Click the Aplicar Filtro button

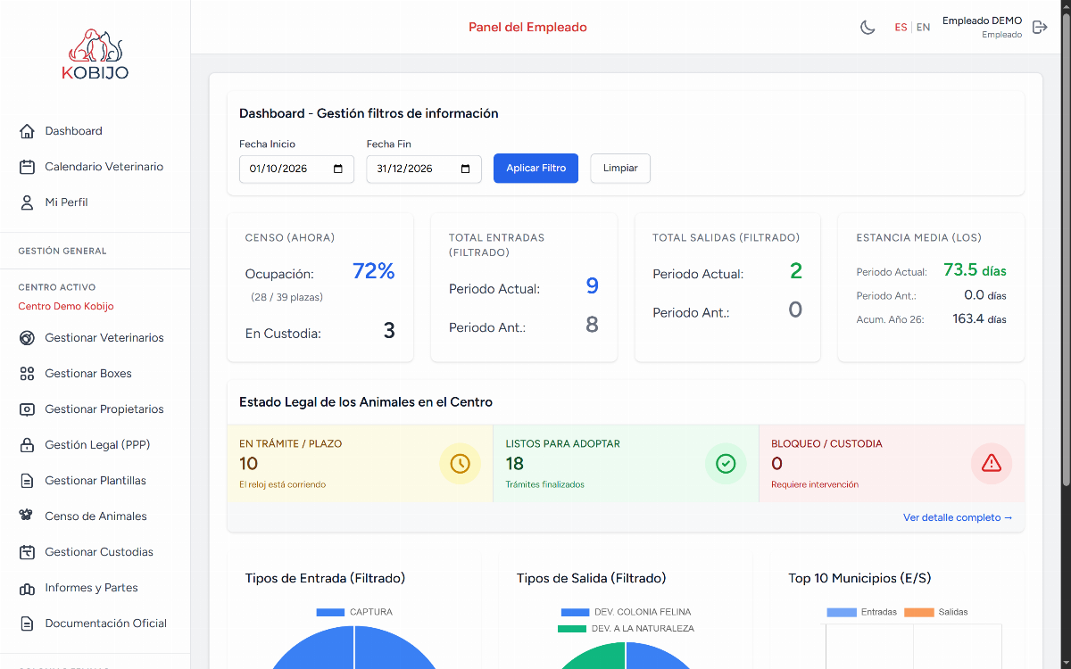tap(535, 169)
